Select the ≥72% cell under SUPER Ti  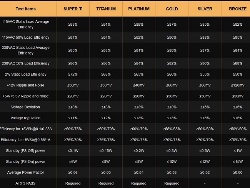click(73, 74)
